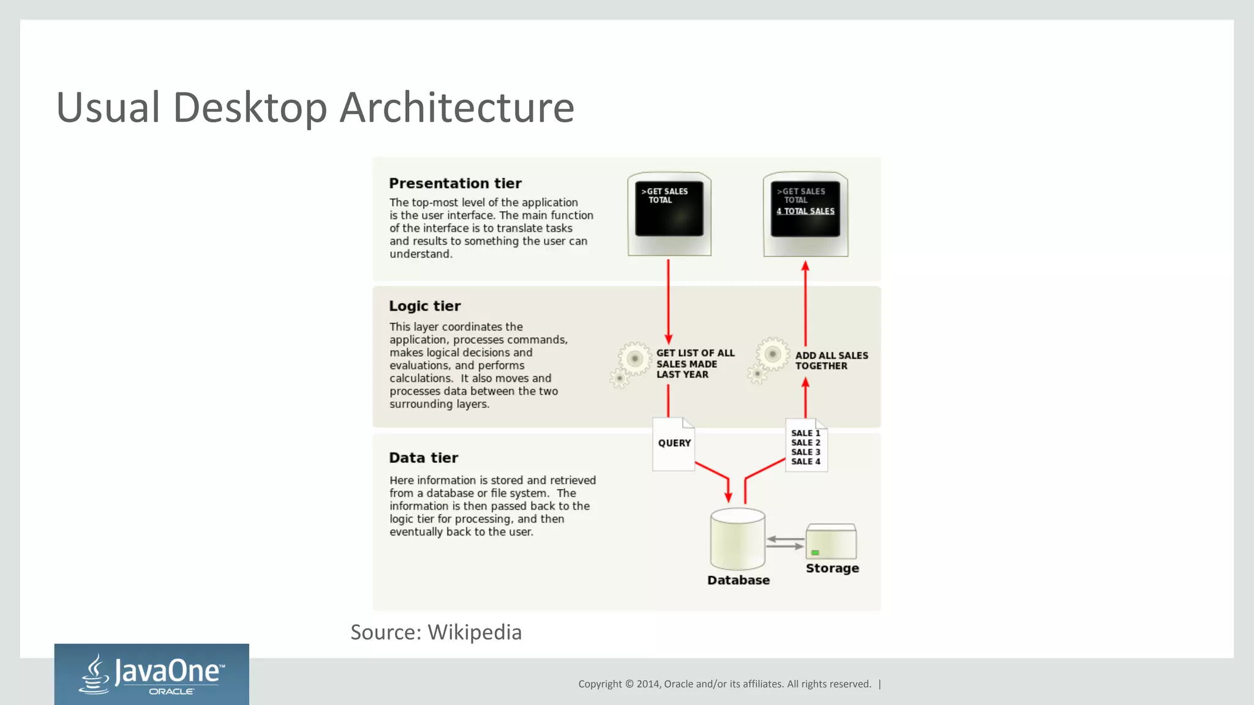
Task: Click the Presentation tier heading
Action: (x=455, y=184)
